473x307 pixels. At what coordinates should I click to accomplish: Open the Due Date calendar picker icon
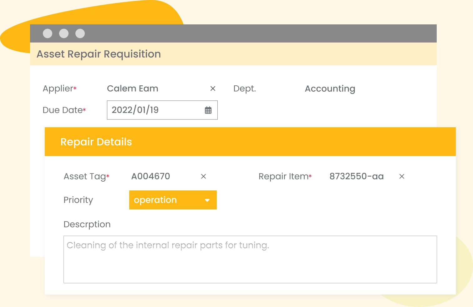(208, 110)
